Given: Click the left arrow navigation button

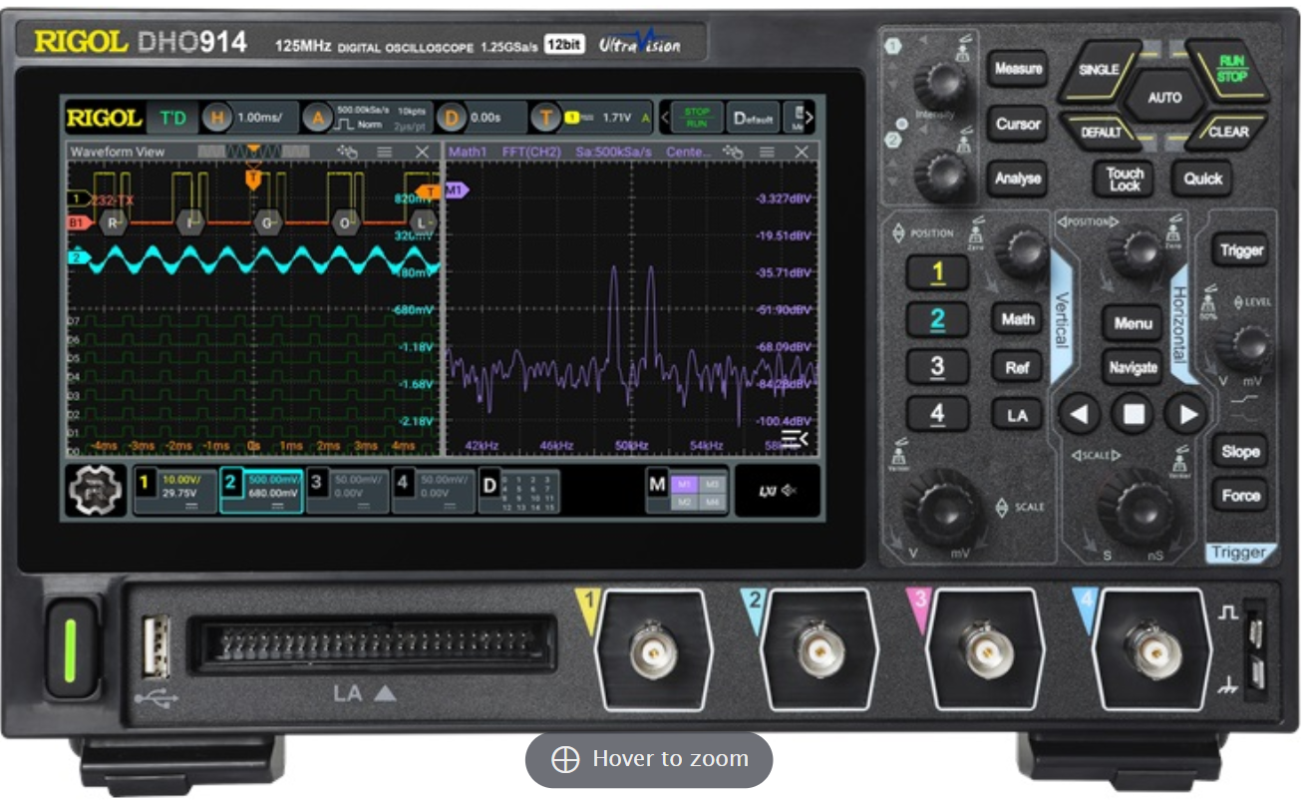Looking at the screenshot, I should (1079, 414).
